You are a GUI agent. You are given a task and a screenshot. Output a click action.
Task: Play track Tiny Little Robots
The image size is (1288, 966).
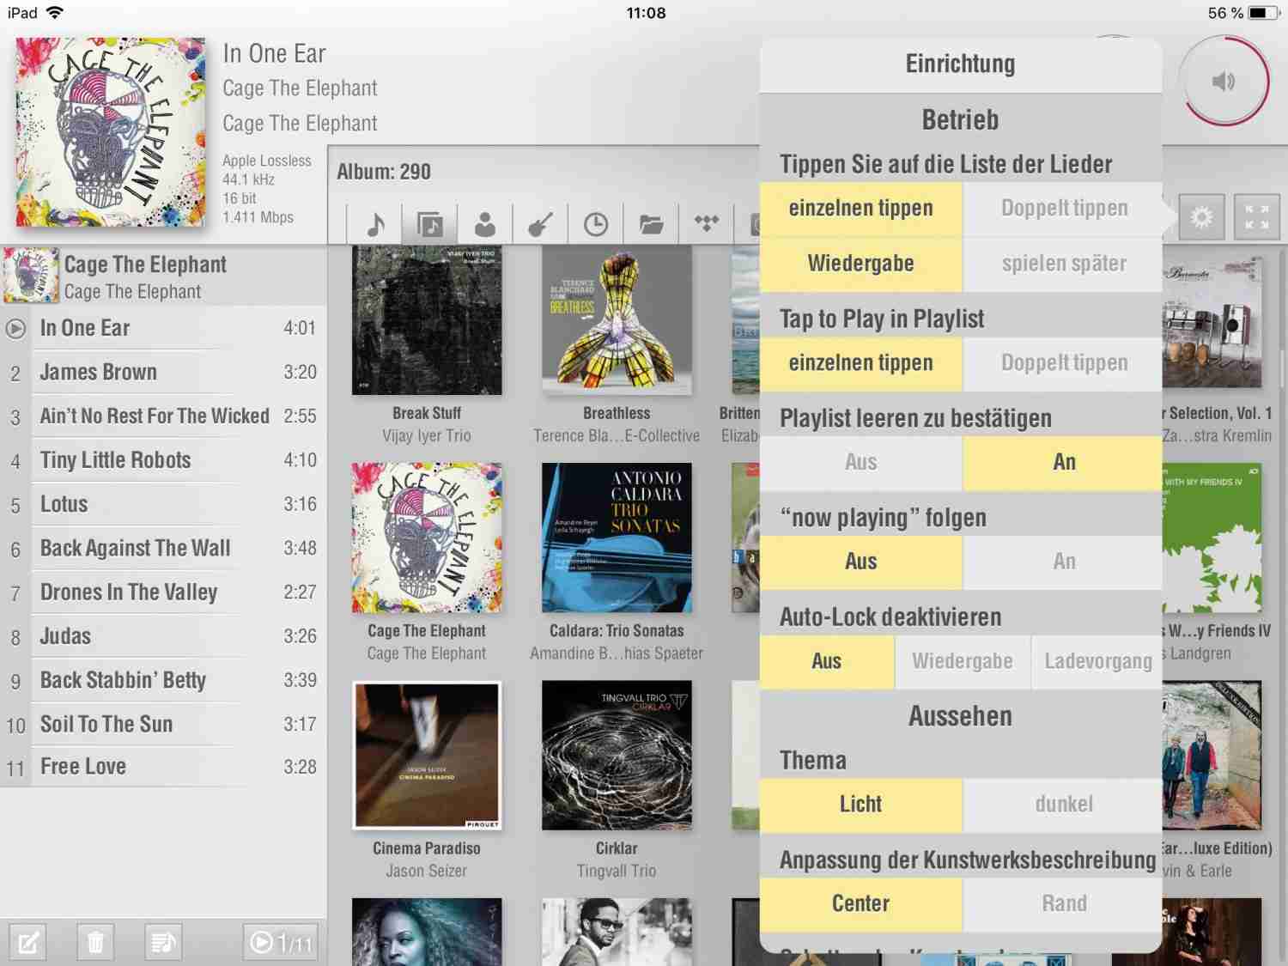point(163,460)
